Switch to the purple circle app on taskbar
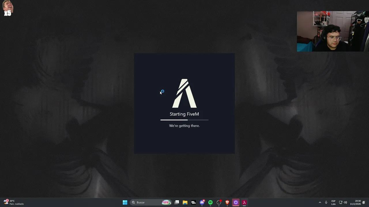Viewport: 369px width, 207px height. pos(236,202)
